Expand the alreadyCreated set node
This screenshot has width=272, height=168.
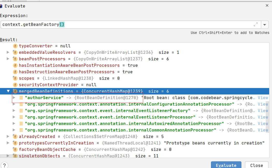tap(8, 136)
